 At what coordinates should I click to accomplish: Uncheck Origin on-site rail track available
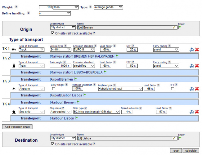[x=52, y=33]
